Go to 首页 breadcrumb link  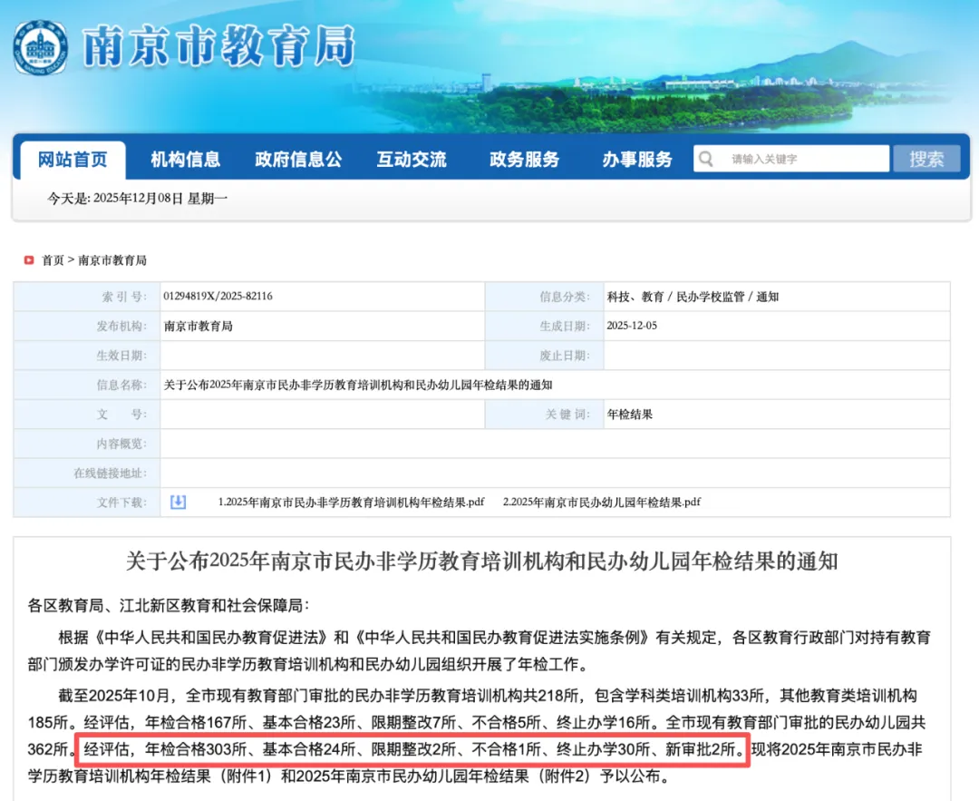[53, 260]
